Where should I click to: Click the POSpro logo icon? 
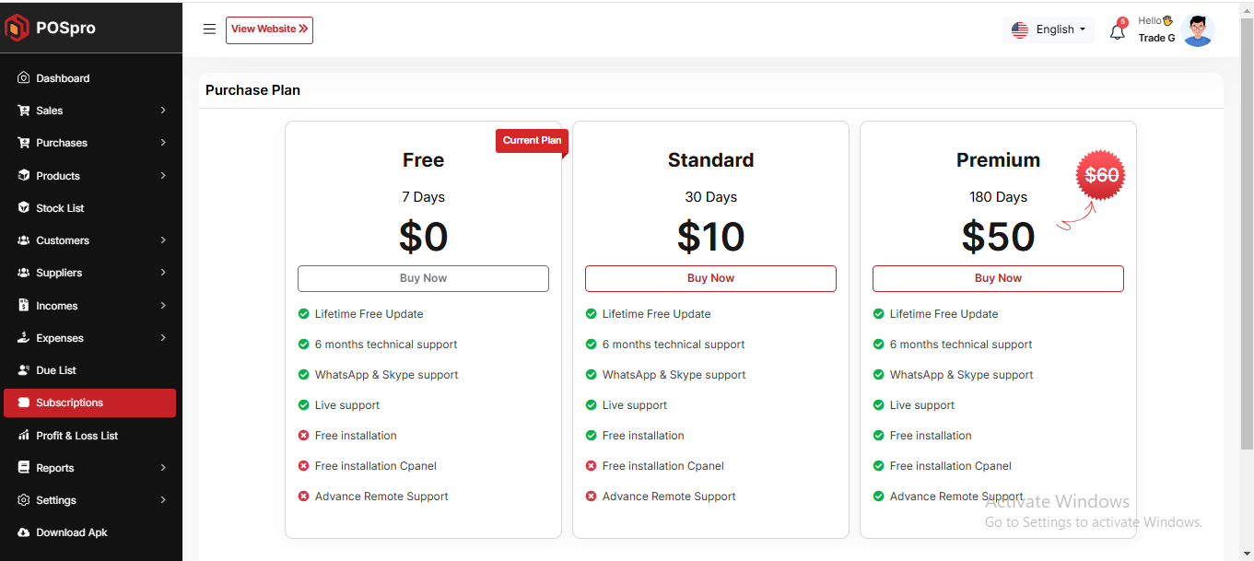point(18,28)
